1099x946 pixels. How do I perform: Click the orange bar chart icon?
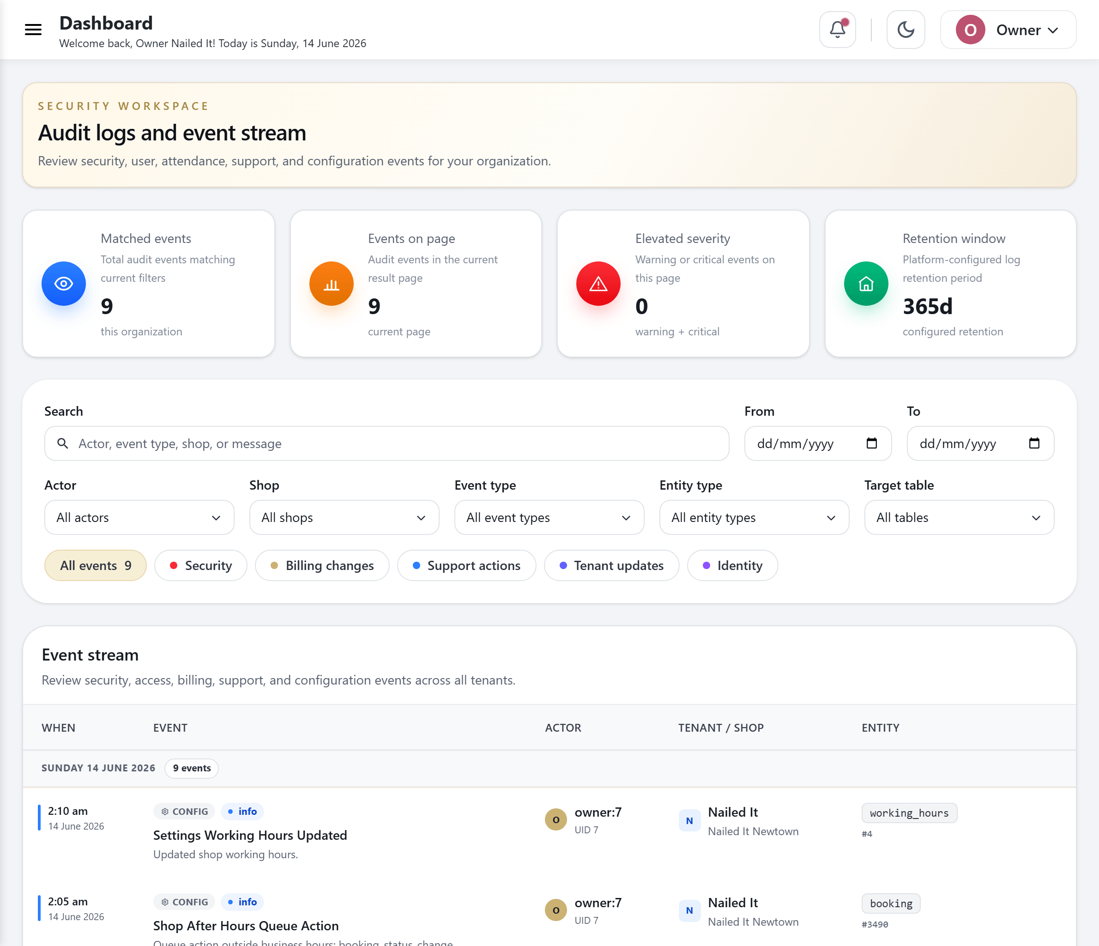[332, 283]
